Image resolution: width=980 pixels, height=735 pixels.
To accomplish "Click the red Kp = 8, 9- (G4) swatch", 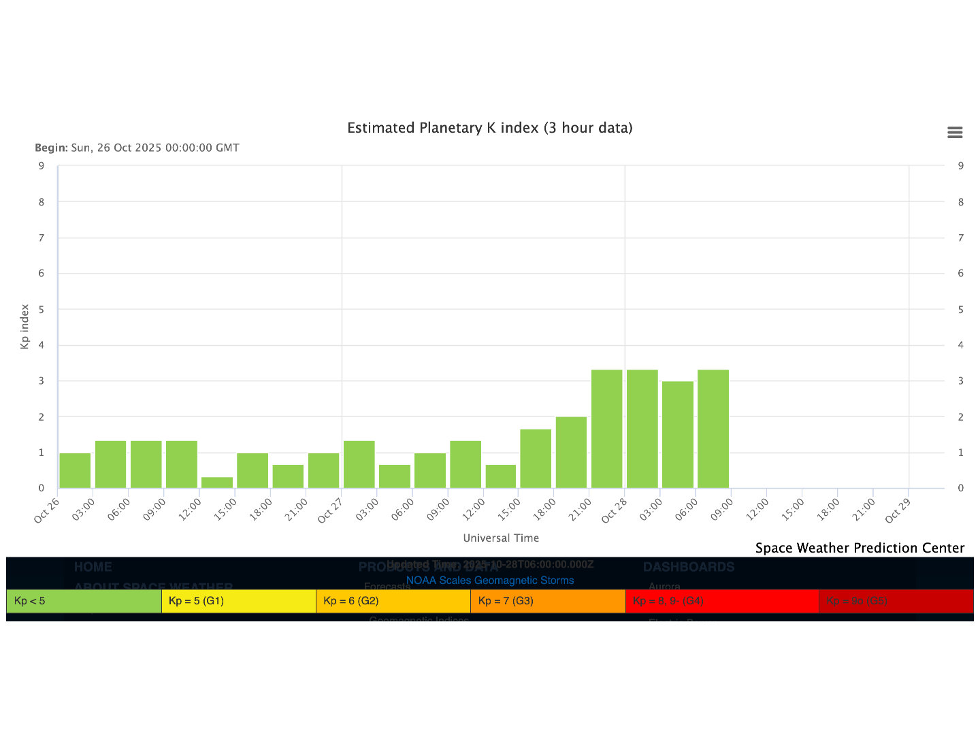I will click(721, 601).
